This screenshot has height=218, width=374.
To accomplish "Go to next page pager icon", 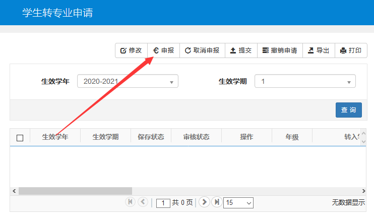I will coord(205,202).
